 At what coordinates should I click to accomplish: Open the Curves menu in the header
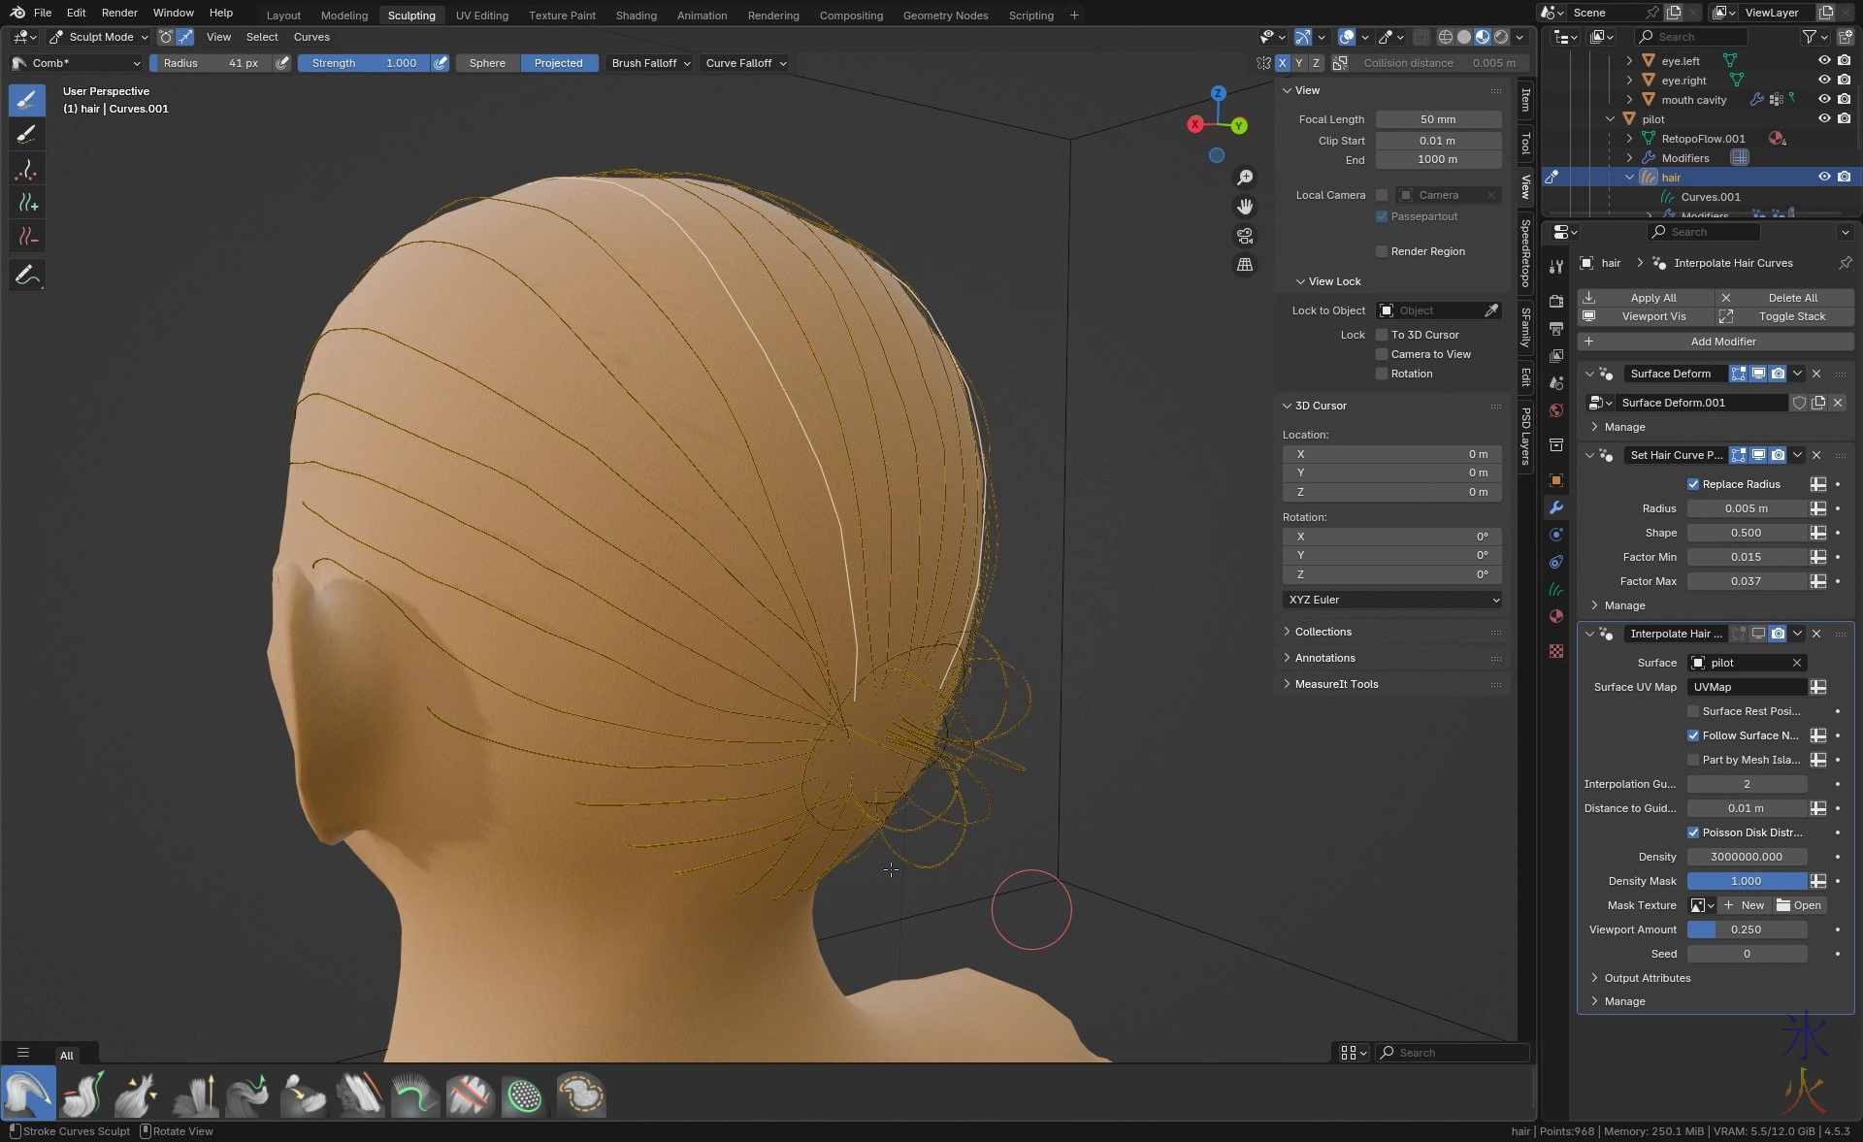click(311, 37)
